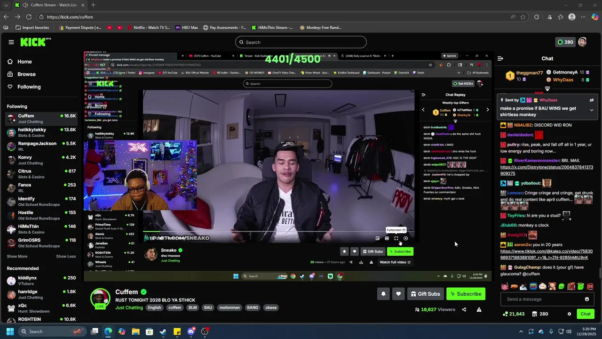Show hidden system tray icons chevron

tap(521, 331)
